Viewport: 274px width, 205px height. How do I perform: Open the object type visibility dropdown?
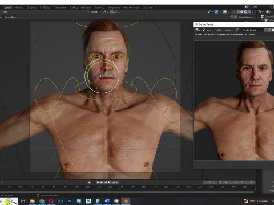(210, 12)
